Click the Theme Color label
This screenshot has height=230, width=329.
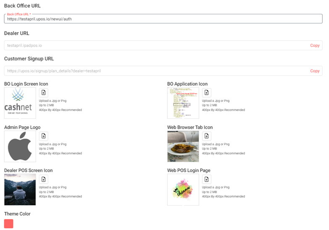(x=17, y=214)
